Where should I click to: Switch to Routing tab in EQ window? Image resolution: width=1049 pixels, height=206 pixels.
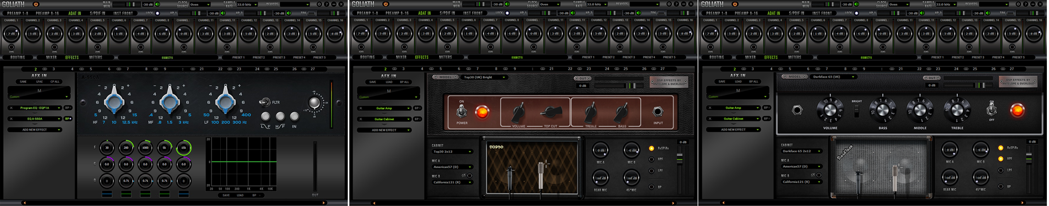pyautogui.click(x=17, y=57)
